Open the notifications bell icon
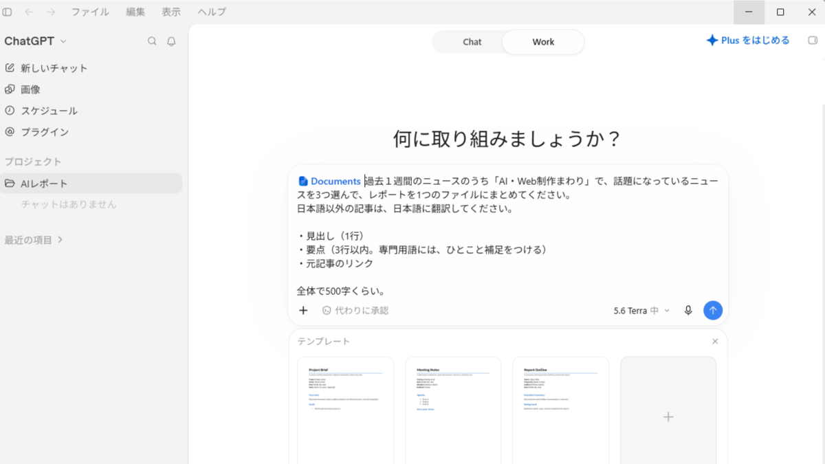This screenshot has height=464, width=825. pyautogui.click(x=171, y=41)
